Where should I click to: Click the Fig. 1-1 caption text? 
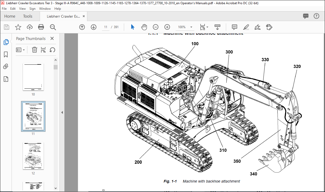202,181
